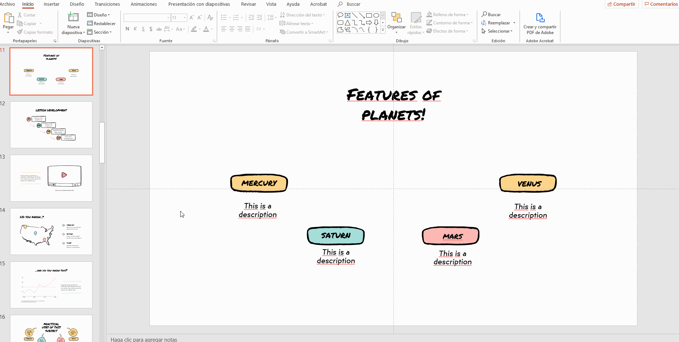The width and height of the screenshot is (679, 342).
Task: Open the font name combo box
Action: coord(147,18)
